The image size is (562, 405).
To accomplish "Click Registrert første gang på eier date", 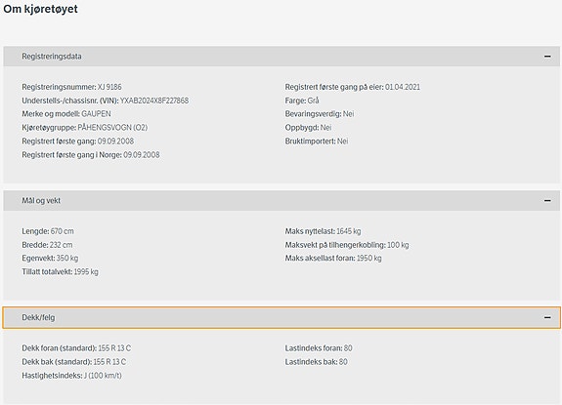I will point(403,87).
